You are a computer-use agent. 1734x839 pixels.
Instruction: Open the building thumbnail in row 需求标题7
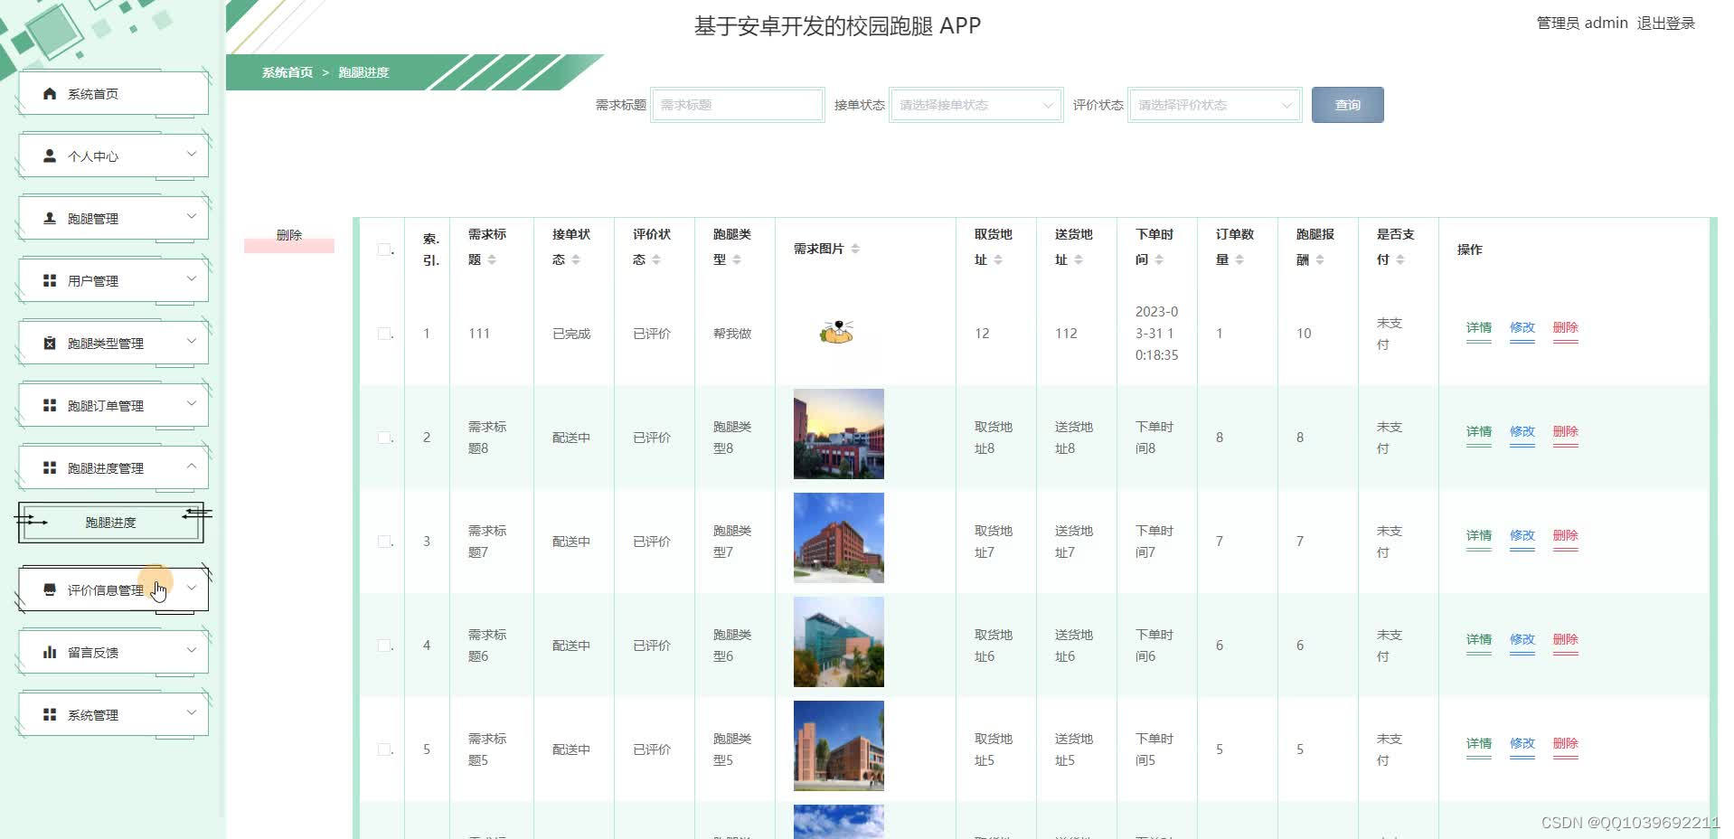point(839,538)
